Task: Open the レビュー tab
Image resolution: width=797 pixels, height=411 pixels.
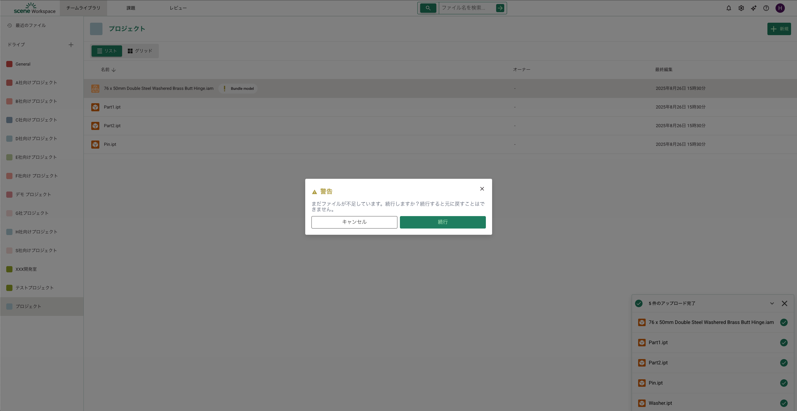Action: click(x=178, y=8)
